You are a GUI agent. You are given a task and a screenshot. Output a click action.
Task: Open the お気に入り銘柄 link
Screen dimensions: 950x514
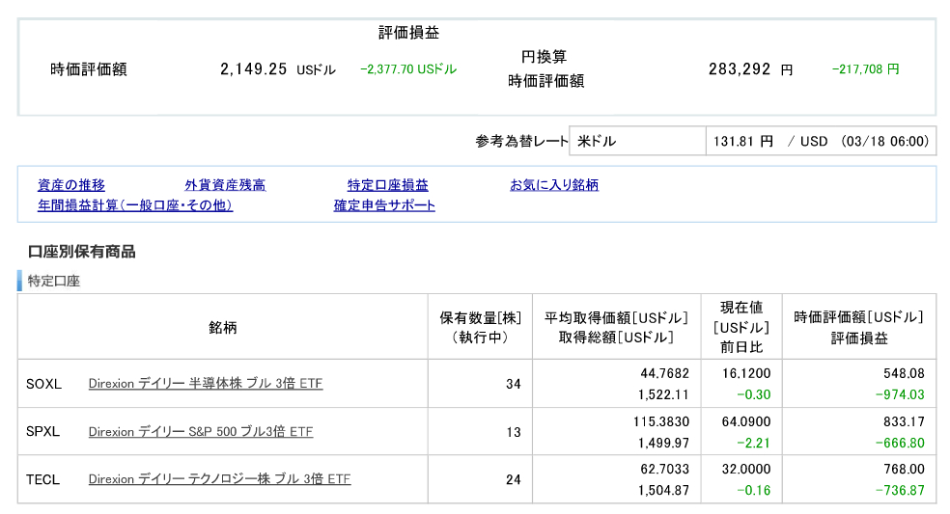[554, 184]
